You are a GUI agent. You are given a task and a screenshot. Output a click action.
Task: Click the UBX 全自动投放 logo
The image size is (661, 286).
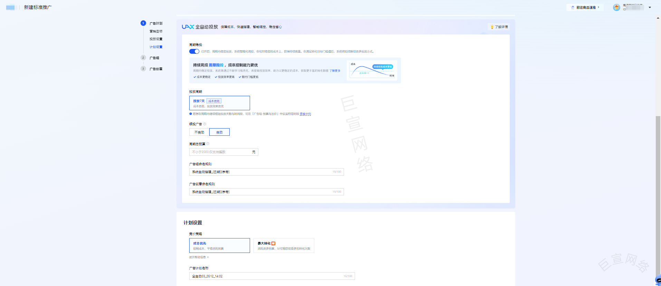tap(200, 27)
